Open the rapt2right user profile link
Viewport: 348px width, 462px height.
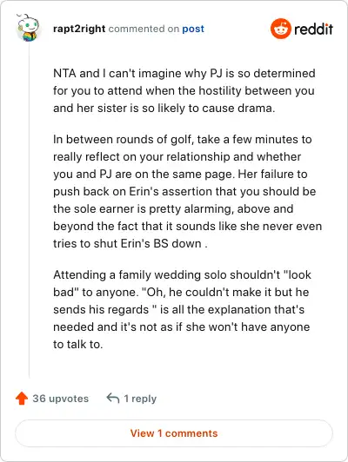79,29
